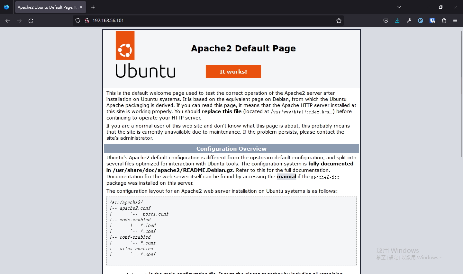Save page to Pocket
Viewport: 463px width, 274px height.
pyautogui.click(x=386, y=21)
